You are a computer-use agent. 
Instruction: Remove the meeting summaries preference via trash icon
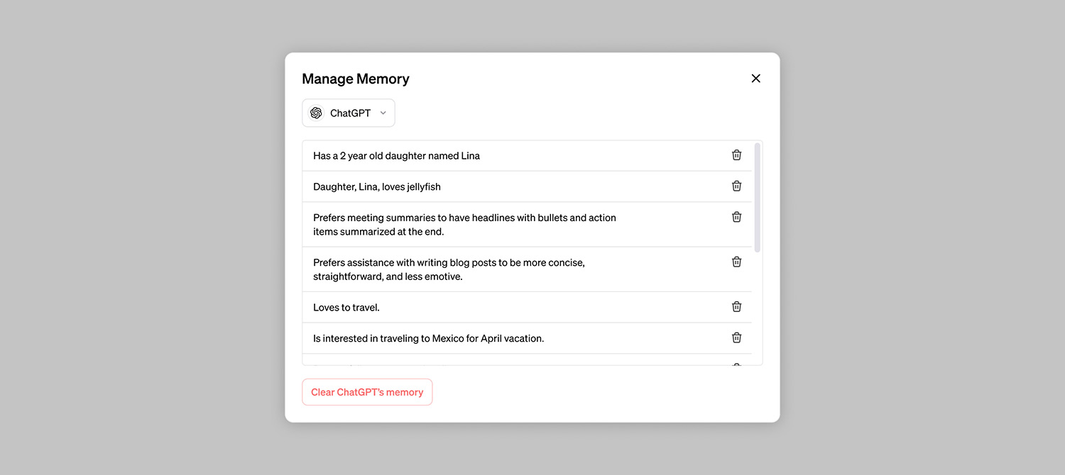pyautogui.click(x=736, y=217)
